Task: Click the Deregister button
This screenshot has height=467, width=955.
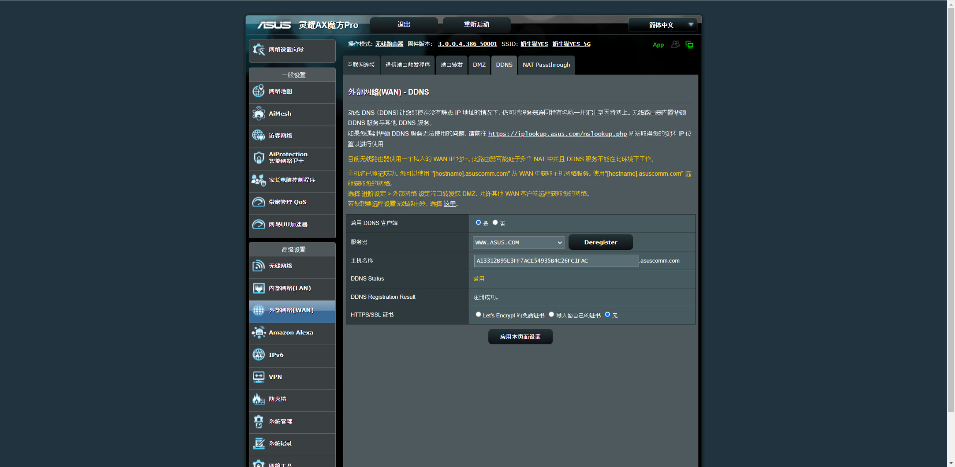Action: click(600, 242)
